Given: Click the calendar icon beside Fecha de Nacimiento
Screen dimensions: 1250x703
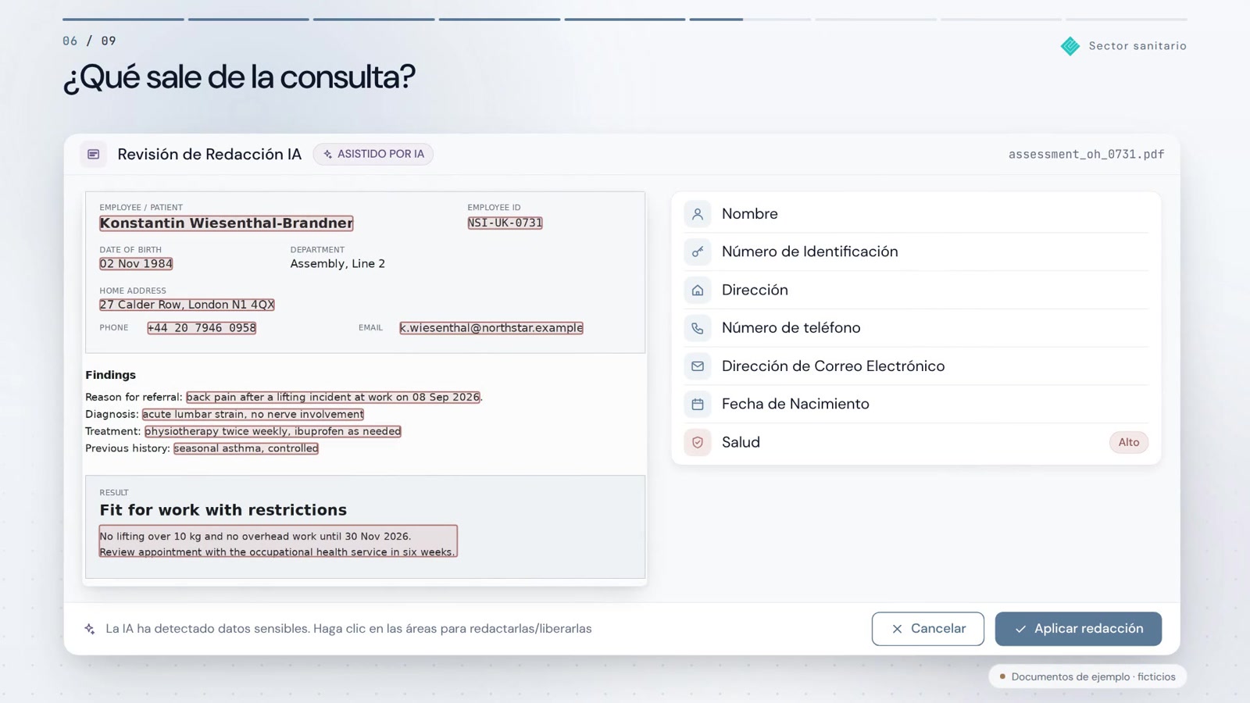Looking at the screenshot, I should (698, 404).
